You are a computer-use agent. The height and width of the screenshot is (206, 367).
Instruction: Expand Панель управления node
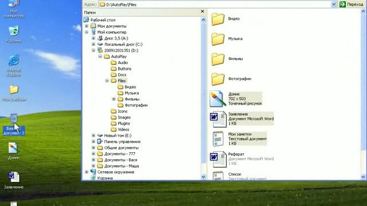[x=93, y=141]
